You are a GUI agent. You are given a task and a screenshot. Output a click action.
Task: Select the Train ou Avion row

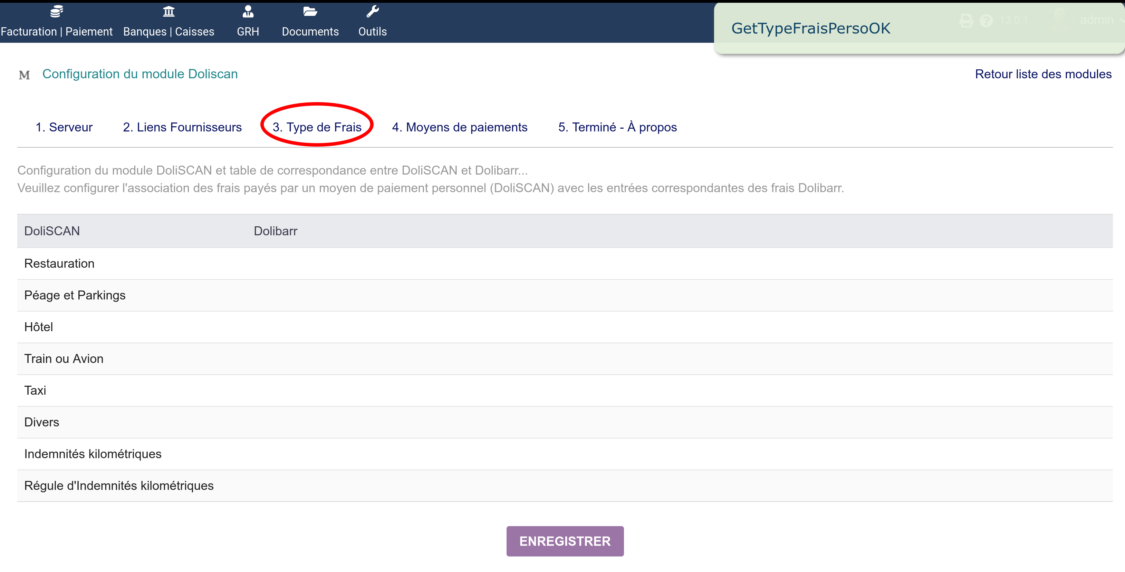(x=565, y=359)
